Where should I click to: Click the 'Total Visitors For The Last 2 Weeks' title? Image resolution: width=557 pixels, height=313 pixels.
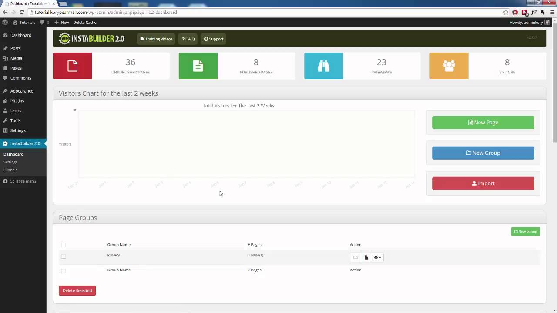tap(238, 106)
